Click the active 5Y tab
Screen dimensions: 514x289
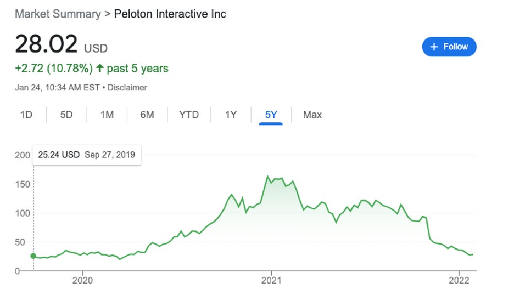pyautogui.click(x=271, y=115)
